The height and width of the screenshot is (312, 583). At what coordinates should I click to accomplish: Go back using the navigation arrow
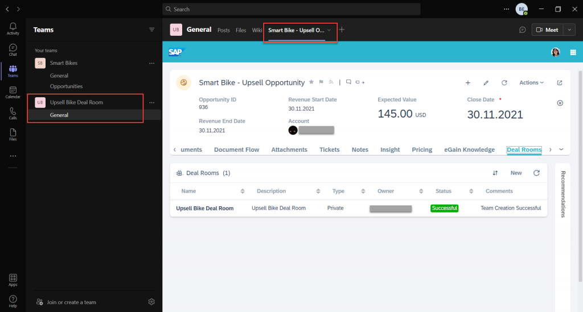click(7, 9)
